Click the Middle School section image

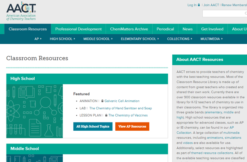tap(35, 158)
